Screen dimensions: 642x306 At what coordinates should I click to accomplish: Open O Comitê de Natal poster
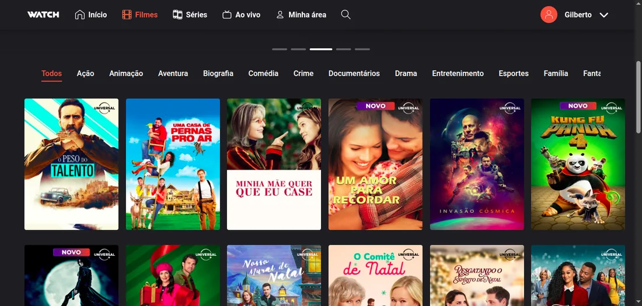[x=375, y=275]
